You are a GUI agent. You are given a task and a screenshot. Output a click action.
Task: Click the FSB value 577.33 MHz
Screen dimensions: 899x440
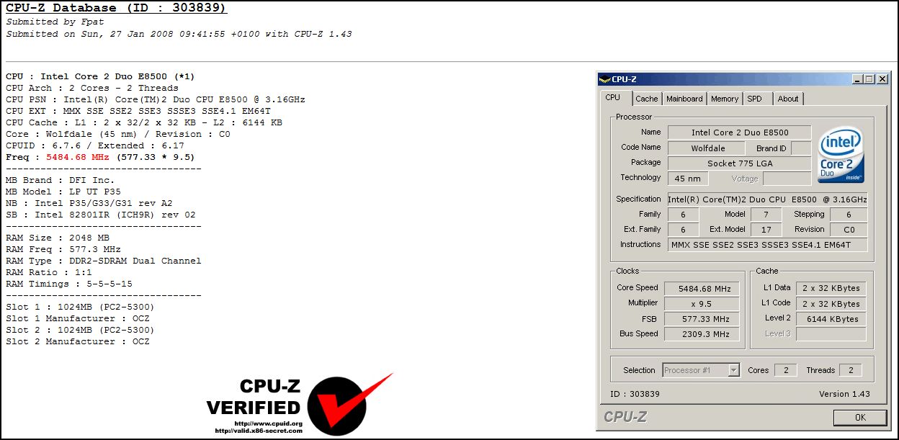(x=702, y=319)
